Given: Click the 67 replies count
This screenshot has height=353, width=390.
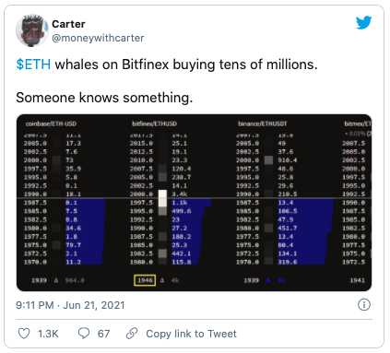Looking at the screenshot, I should click(103, 334).
